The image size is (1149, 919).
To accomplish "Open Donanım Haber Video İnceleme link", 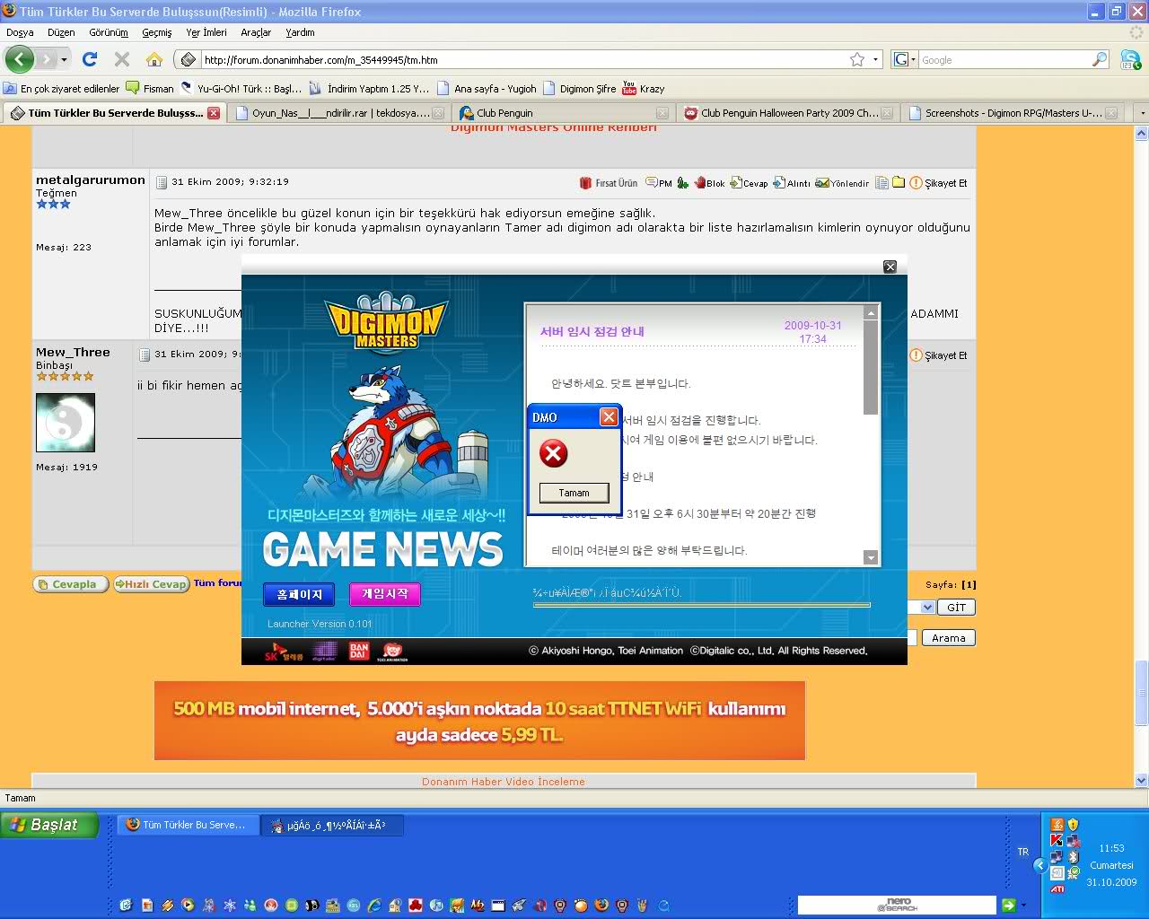I will 504,782.
